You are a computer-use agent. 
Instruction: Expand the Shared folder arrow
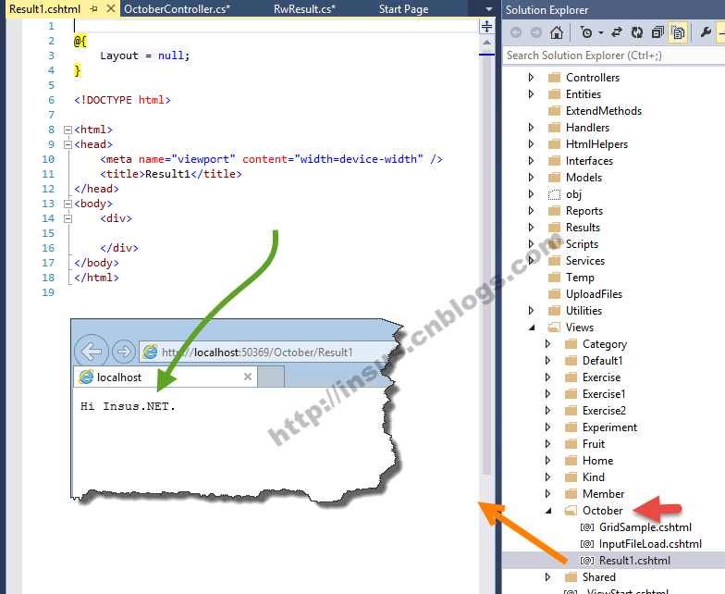(547, 577)
